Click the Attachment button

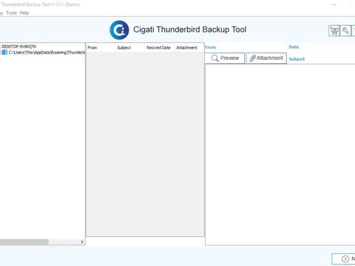pyautogui.click(x=266, y=58)
